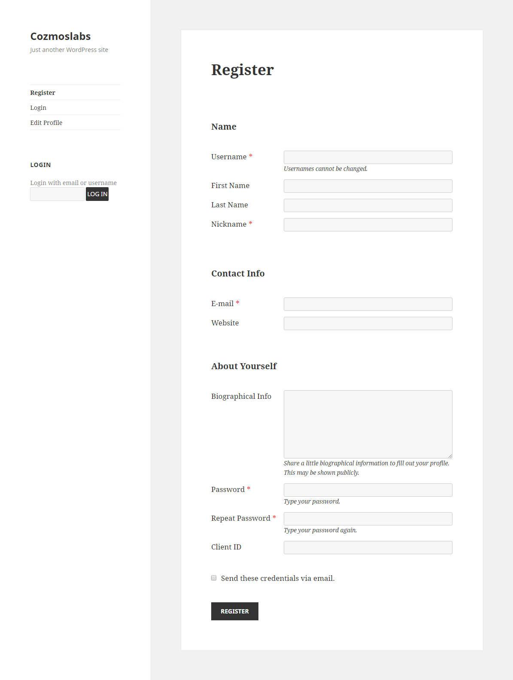Click the 'Just another WordPress site' tagline

tap(69, 50)
